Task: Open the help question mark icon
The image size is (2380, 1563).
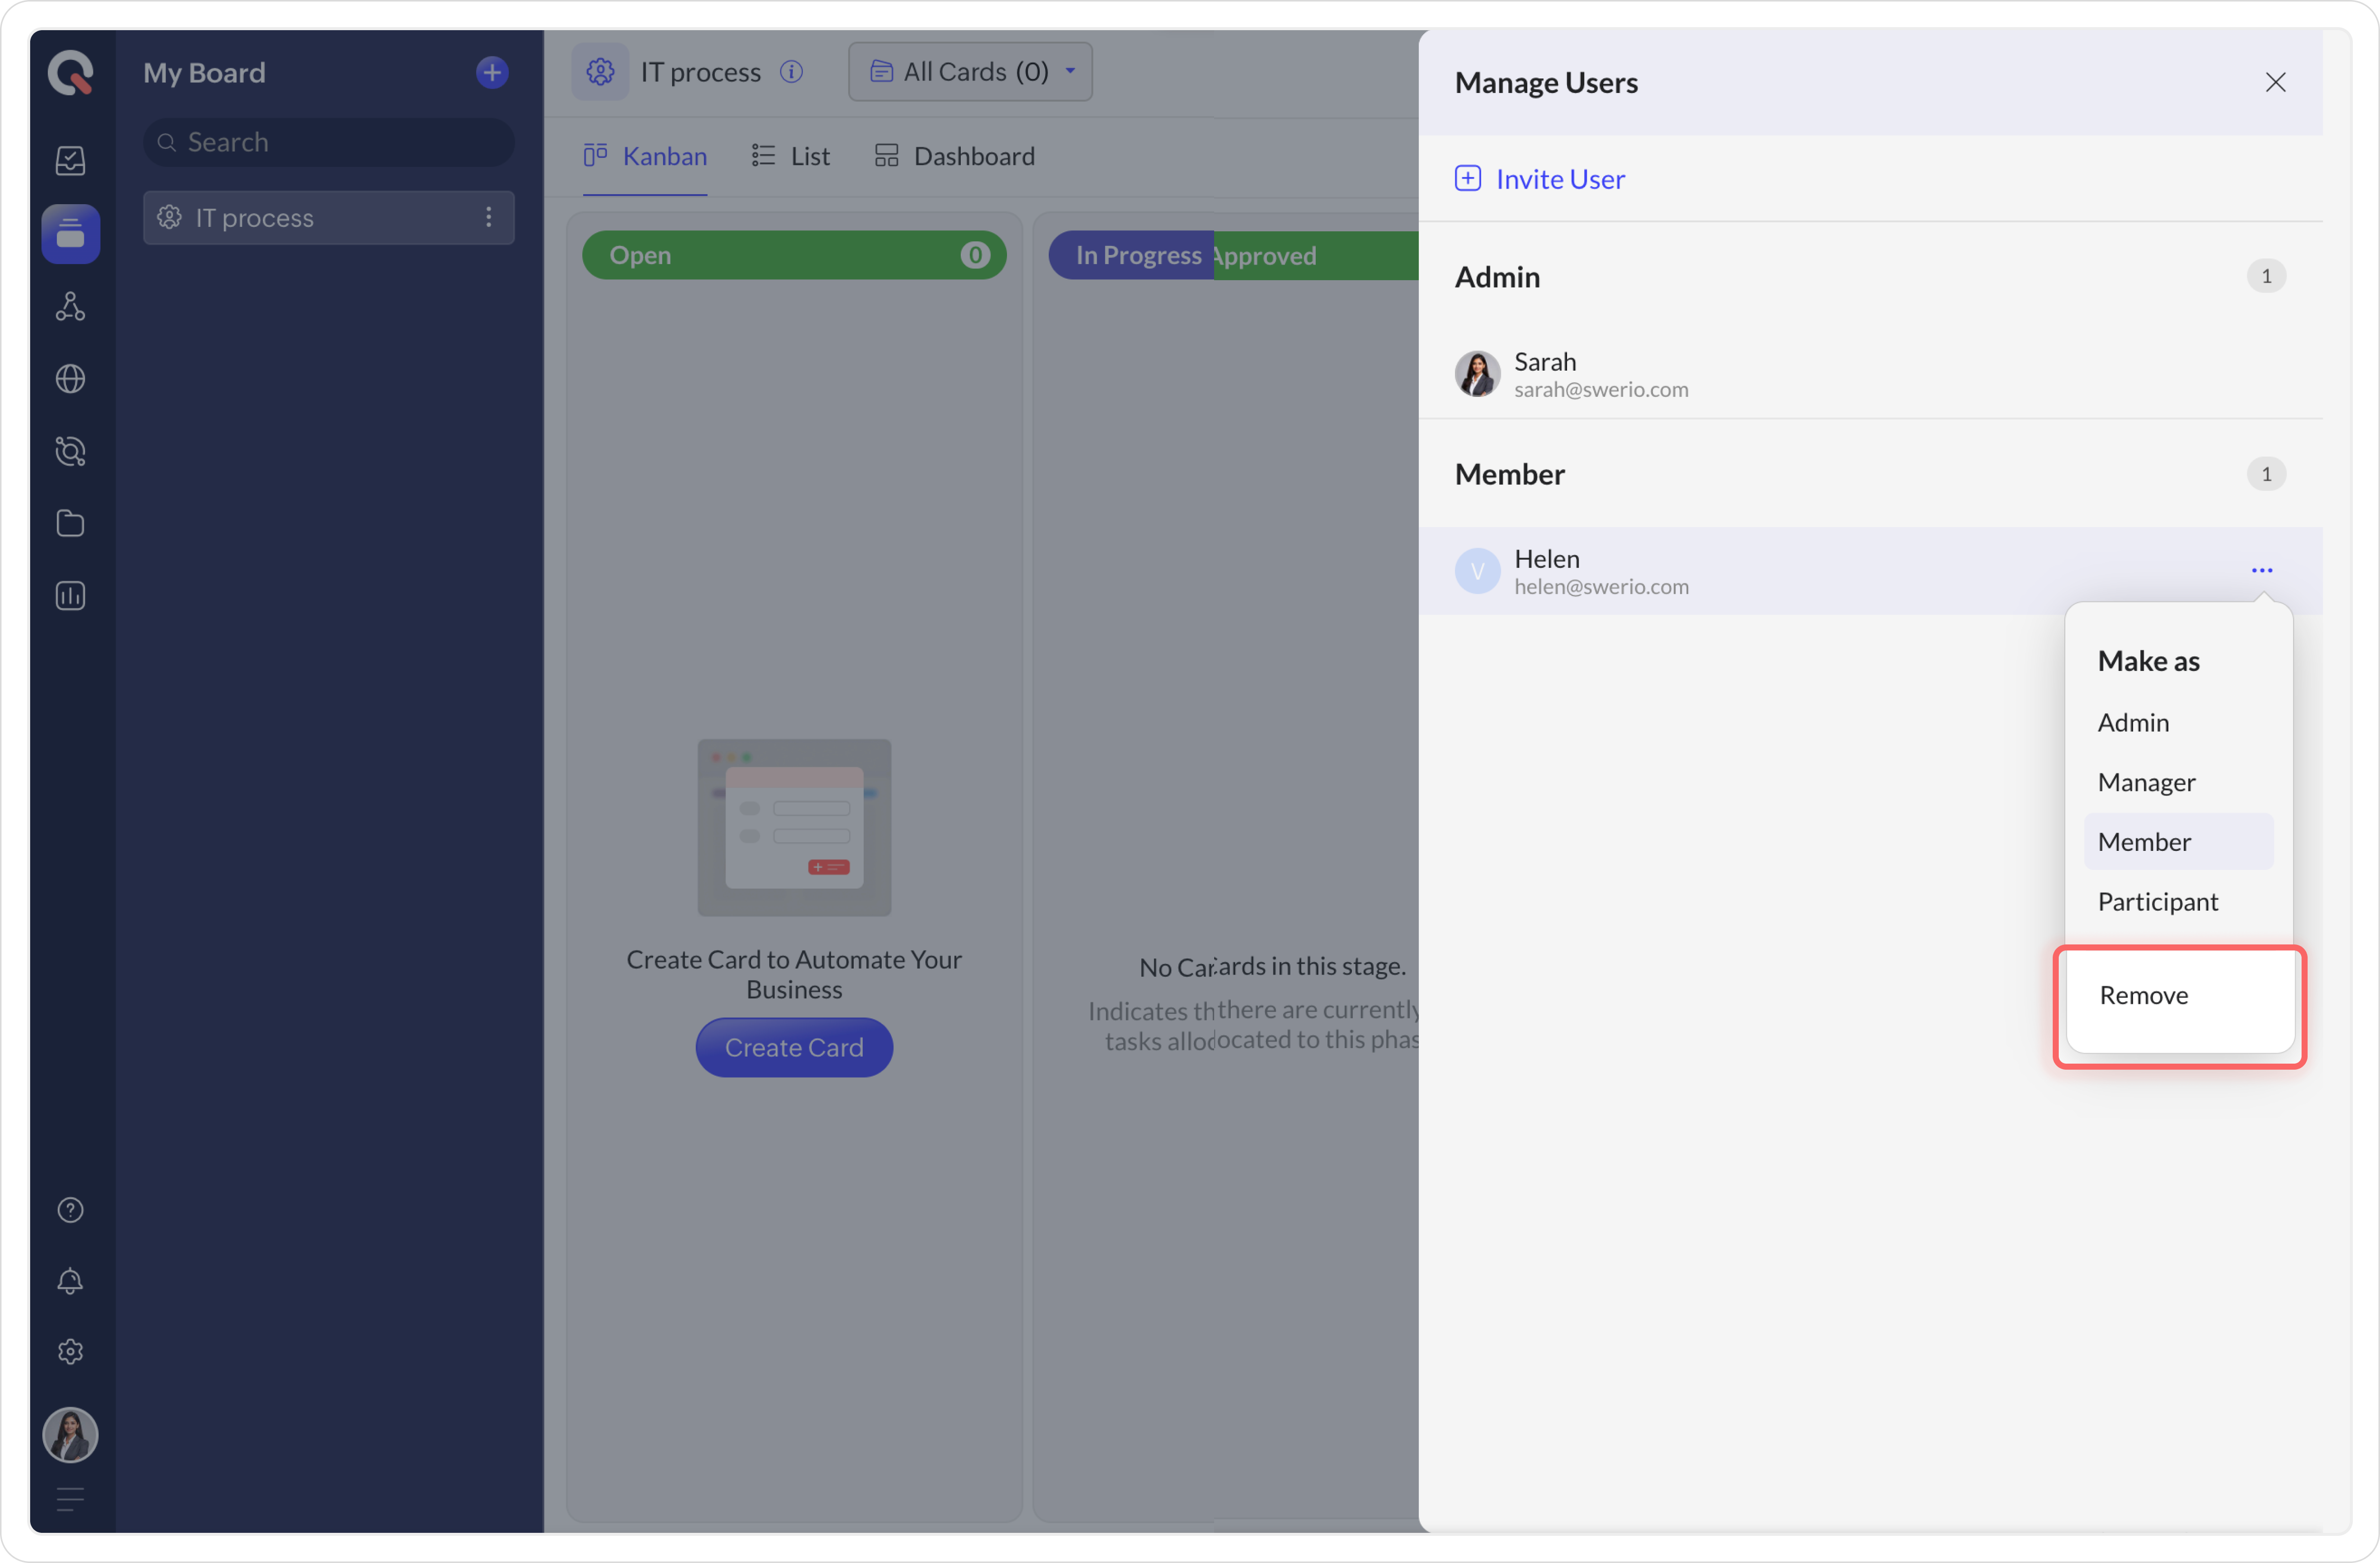Action: (70, 1210)
